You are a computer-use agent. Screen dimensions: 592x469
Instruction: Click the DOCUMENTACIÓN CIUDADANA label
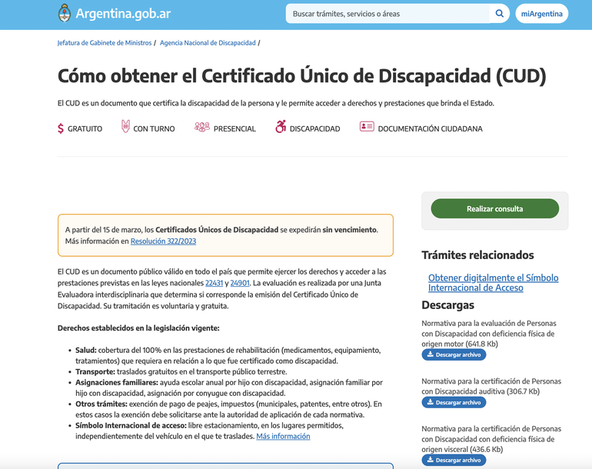click(x=430, y=128)
